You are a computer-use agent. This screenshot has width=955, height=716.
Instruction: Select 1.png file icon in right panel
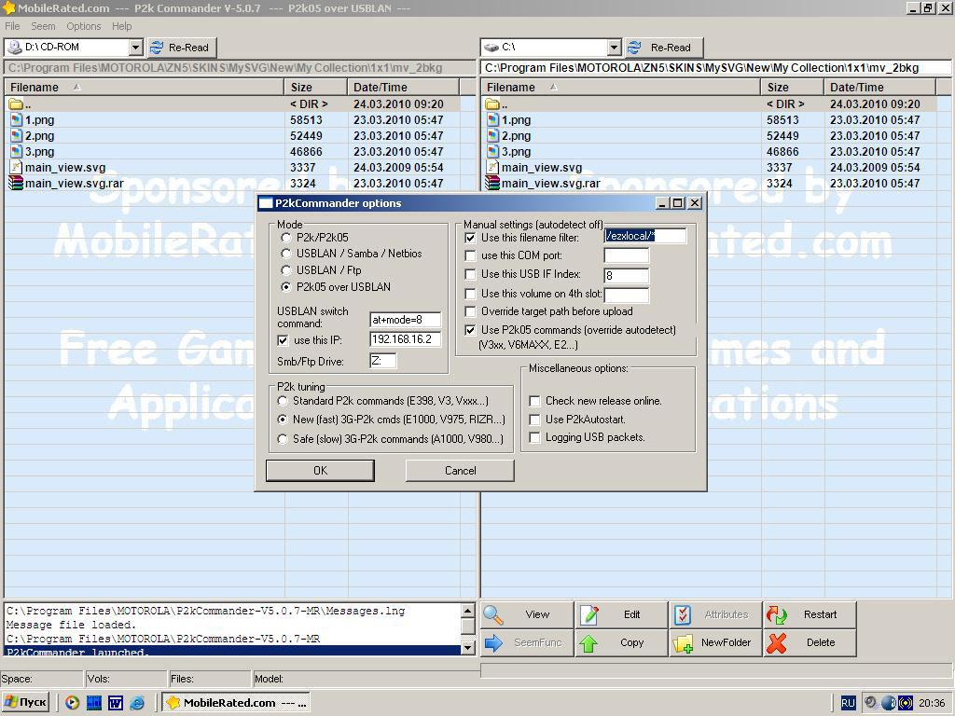(492, 120)
